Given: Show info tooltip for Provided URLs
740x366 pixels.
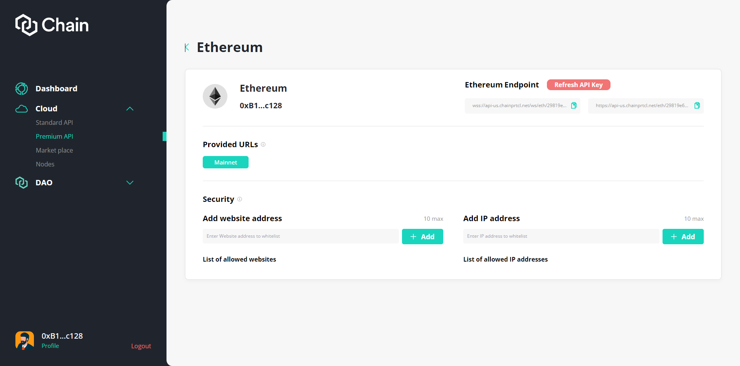Looking at the screenshot, I should click(x=263, y=144).
